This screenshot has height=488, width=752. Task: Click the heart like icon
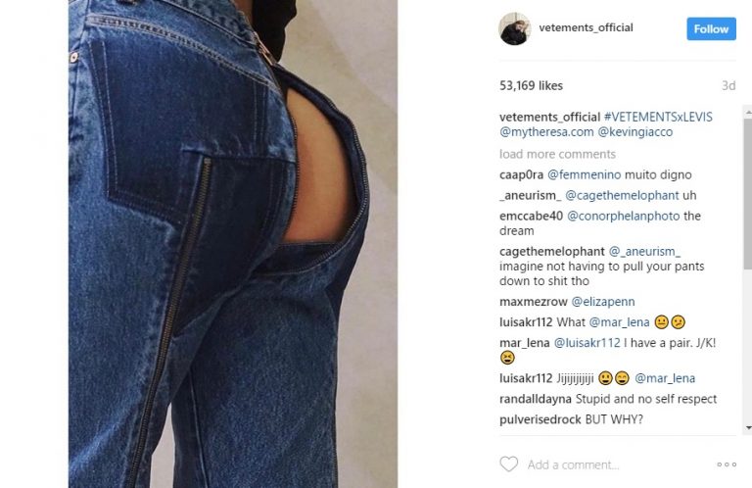509,464
